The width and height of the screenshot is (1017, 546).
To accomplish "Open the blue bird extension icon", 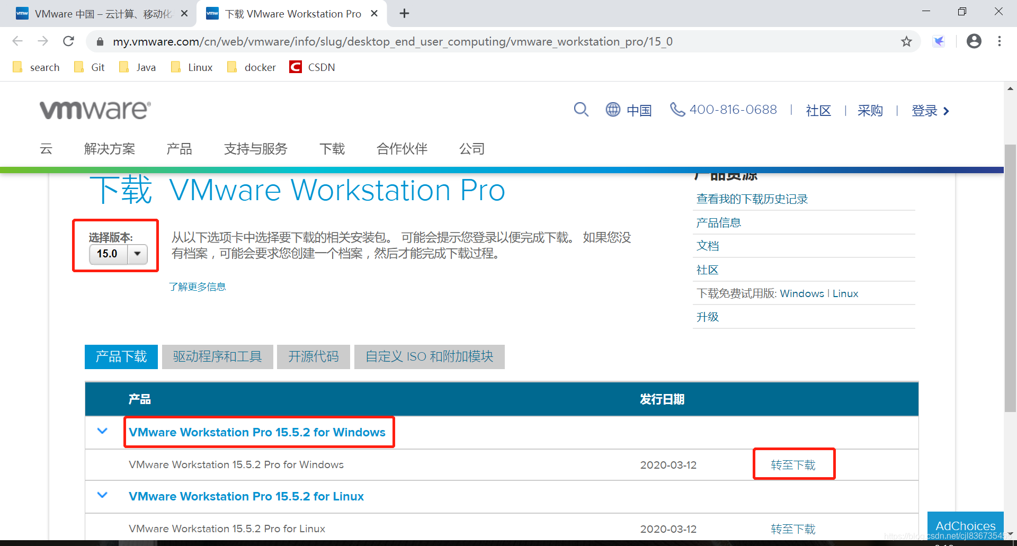I will click(939, 41).
